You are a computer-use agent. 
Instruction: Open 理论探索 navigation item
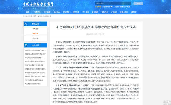click(66, 12)
